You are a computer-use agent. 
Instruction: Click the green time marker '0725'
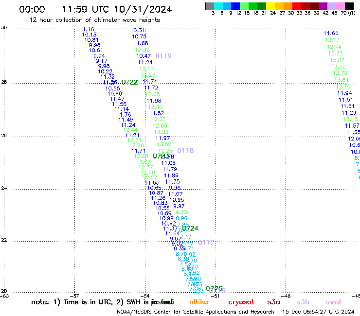(214, 288)
